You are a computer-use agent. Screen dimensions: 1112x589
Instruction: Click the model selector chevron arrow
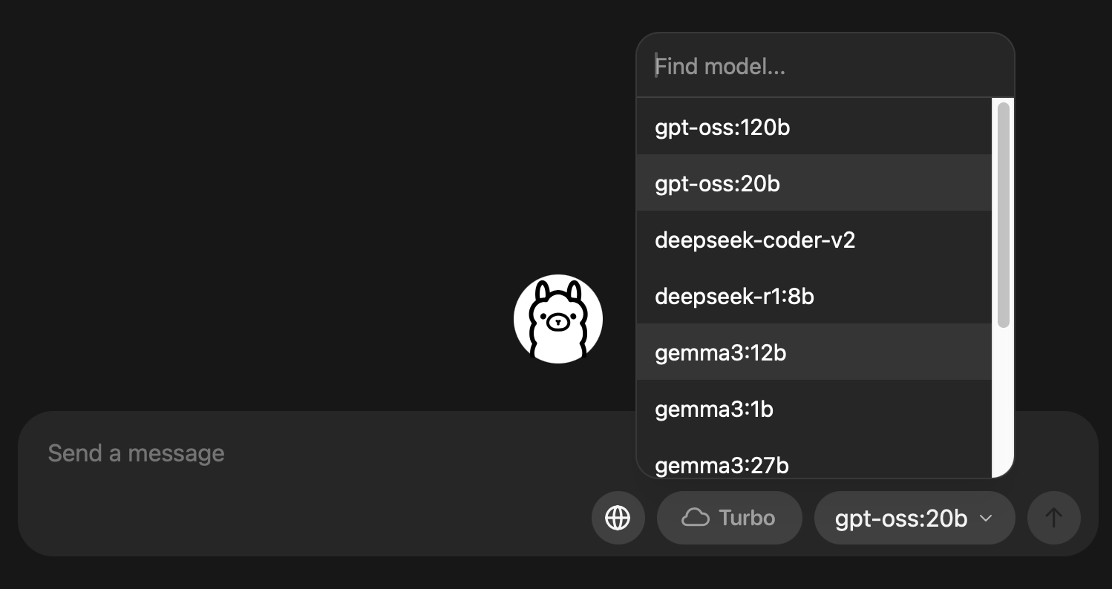[x=986, y=518]
